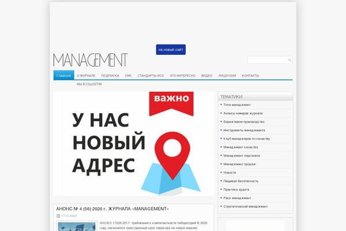Click the ТЕМАТИКИ sidebar heading
This screenshot has width=346, height=231.
(x=231, y=97)
